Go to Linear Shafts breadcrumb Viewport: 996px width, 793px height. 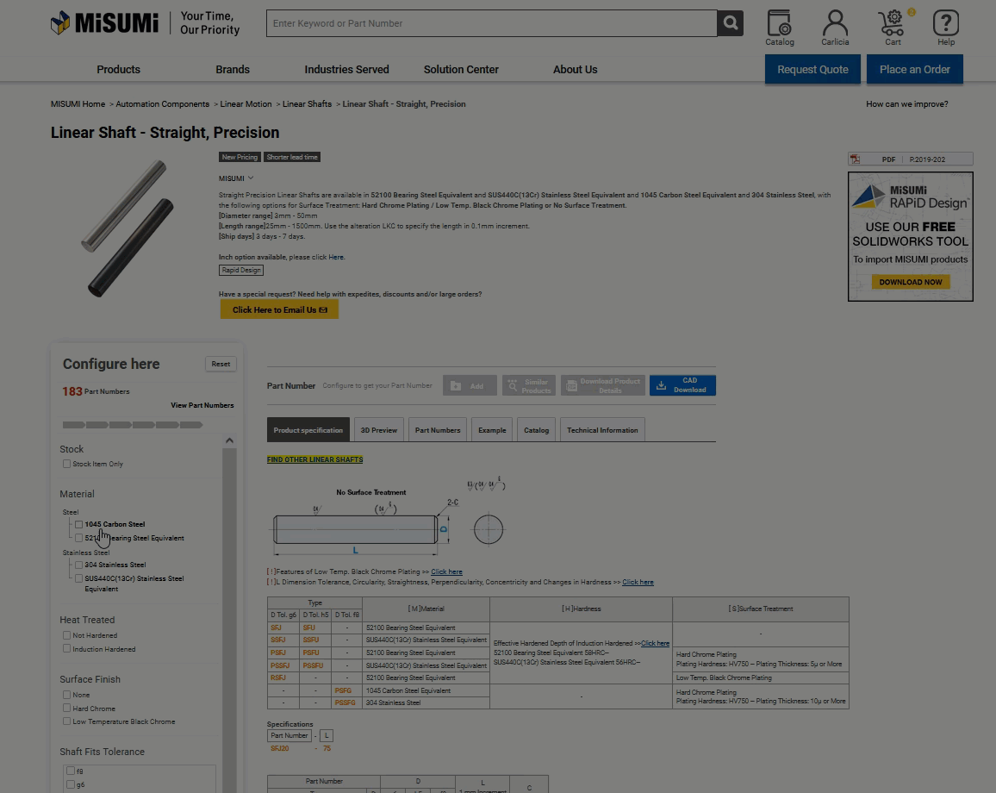point(307,104)
